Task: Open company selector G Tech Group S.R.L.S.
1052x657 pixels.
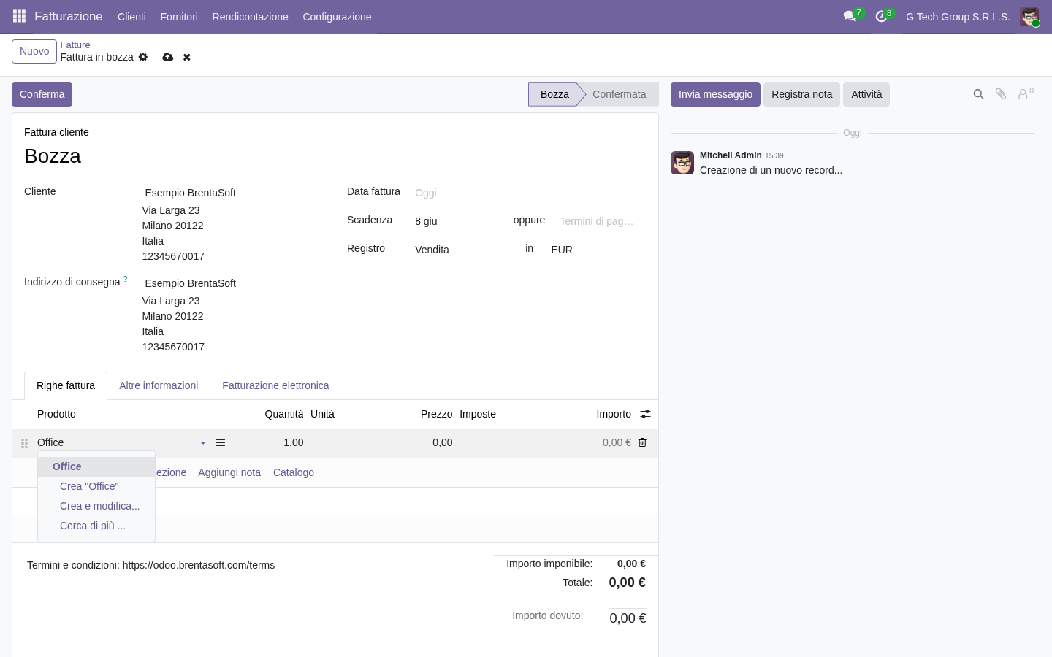Action: pyautogui.click(x=958, y=17)
